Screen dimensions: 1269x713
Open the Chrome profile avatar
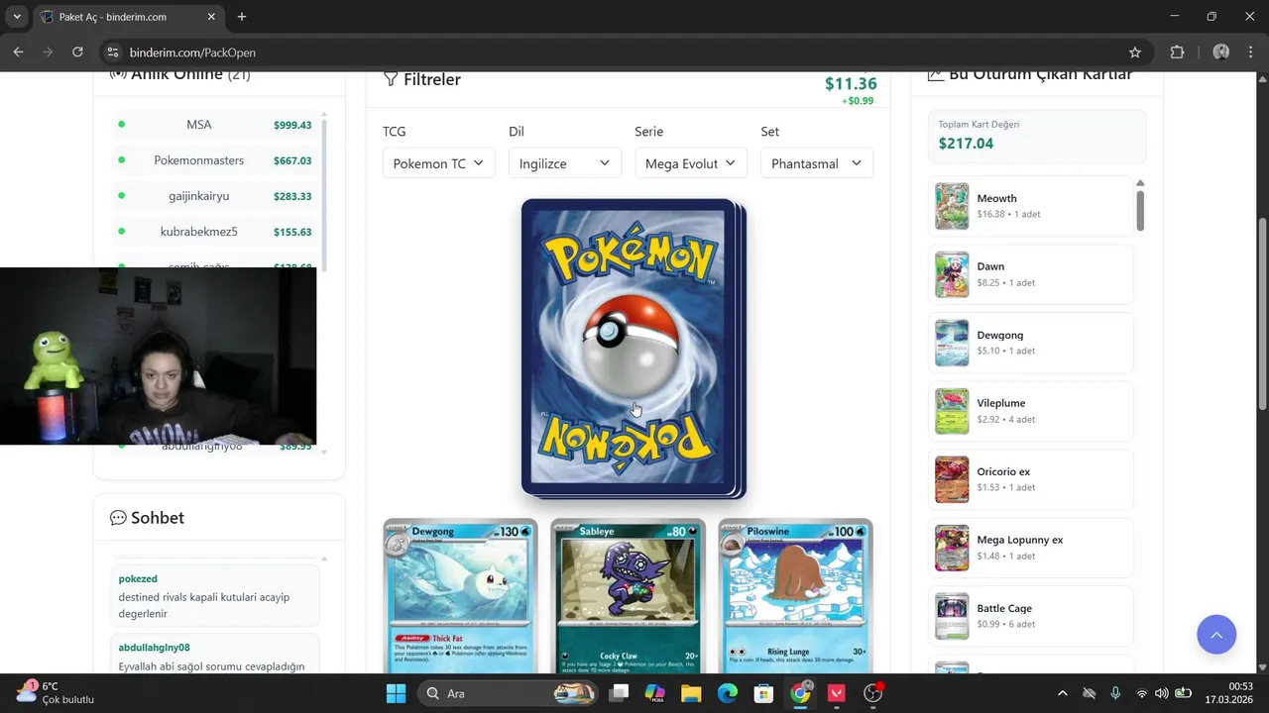click(1221, 52)
